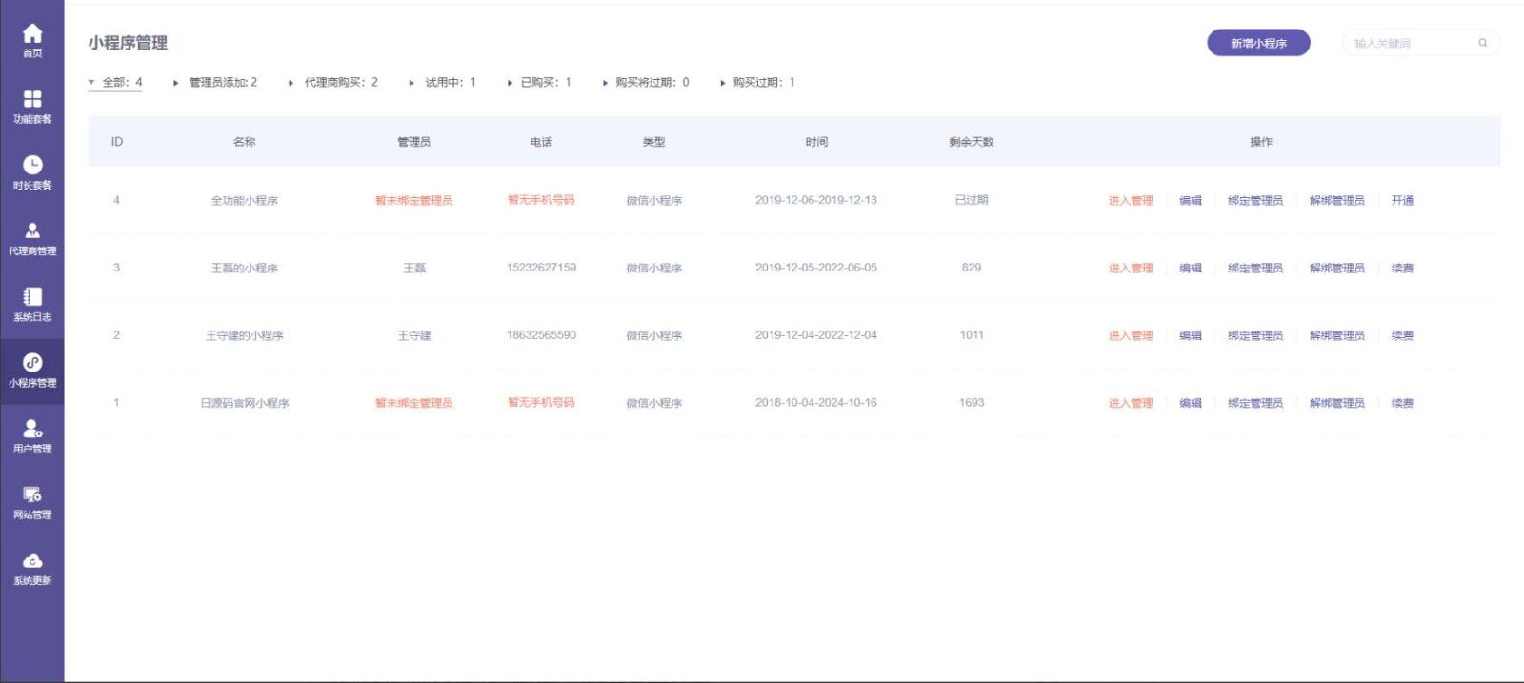Select the 购买过期: 1 filter tab
Screen dimensions: 1524x683
(x=762, y=83)
